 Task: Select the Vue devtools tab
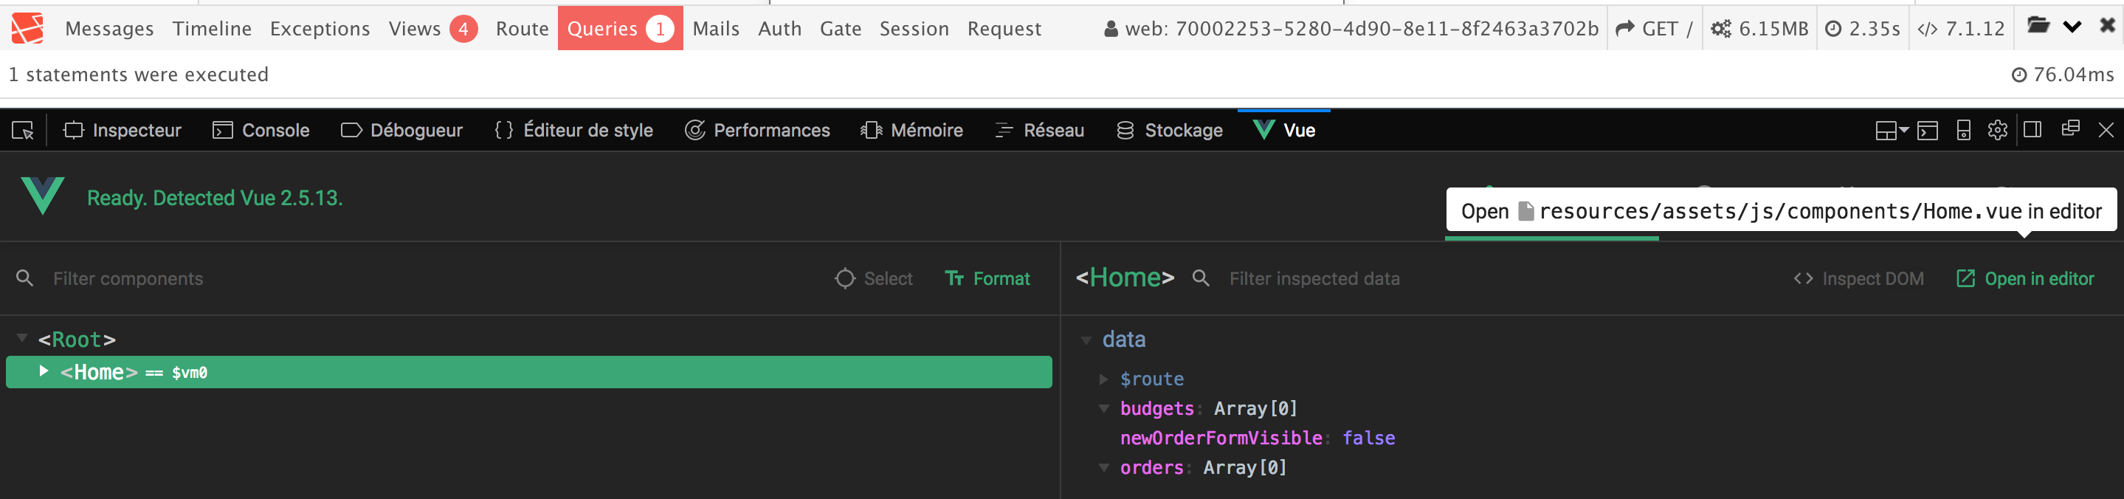click(x=1284, y=131)
